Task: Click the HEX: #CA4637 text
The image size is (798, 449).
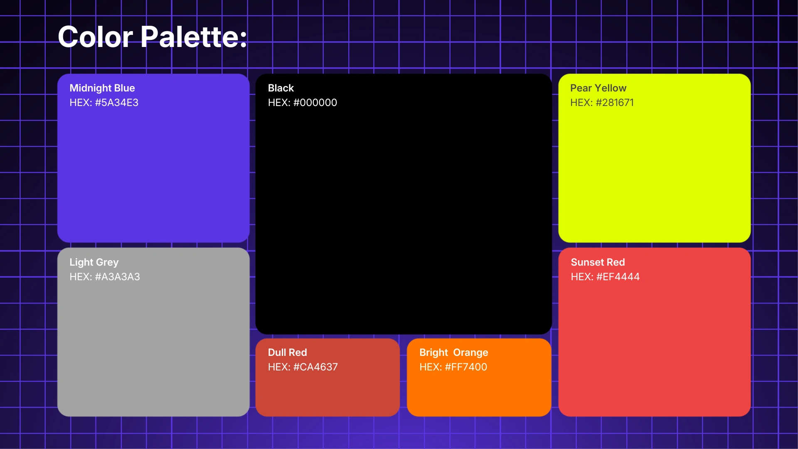Action: tap(303, 367)
